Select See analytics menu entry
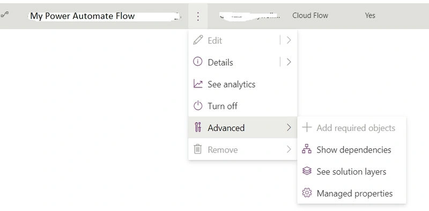 click(243, 84)
